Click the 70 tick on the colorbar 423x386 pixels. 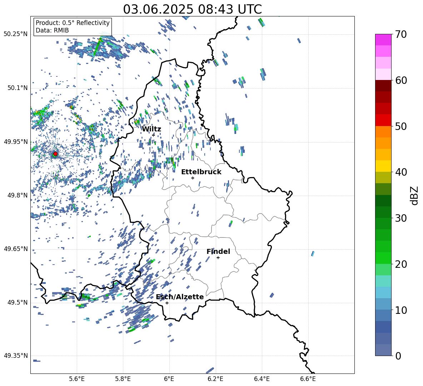401,35
